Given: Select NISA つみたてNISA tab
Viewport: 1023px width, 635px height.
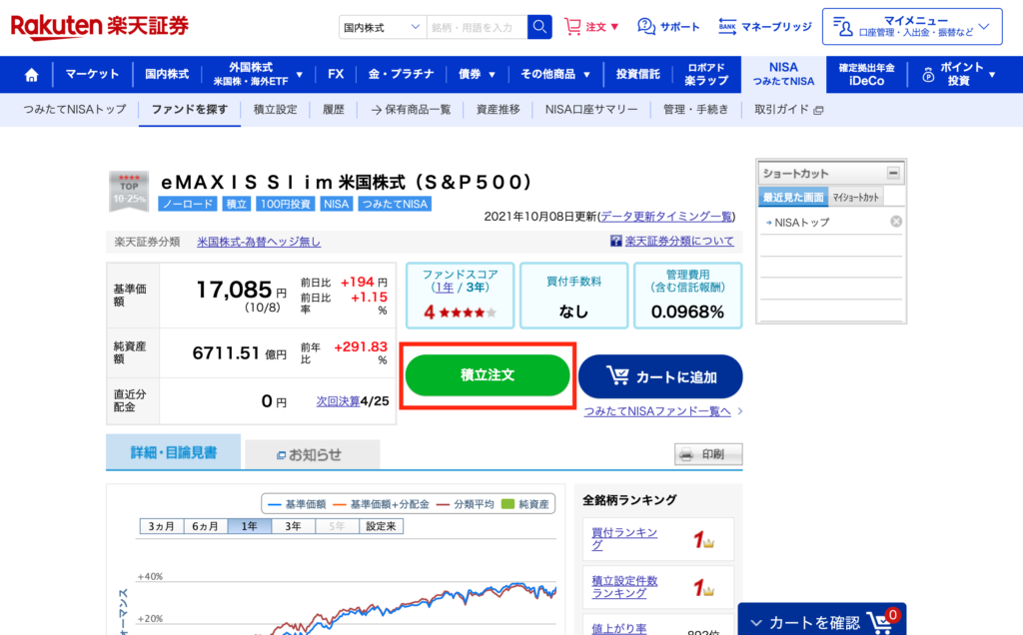Looking at the screenshot, I should tap(783, 74).
